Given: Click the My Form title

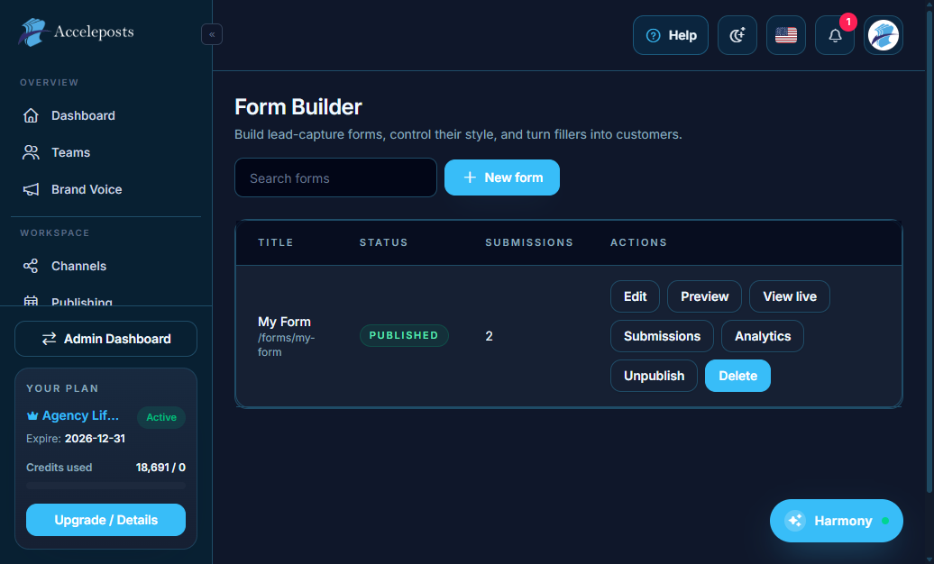Looking at the screenshot, I should coord(284,322).
